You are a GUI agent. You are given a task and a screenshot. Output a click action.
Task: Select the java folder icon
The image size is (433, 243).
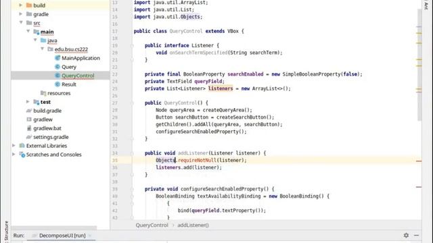click(x=43, y=40)
